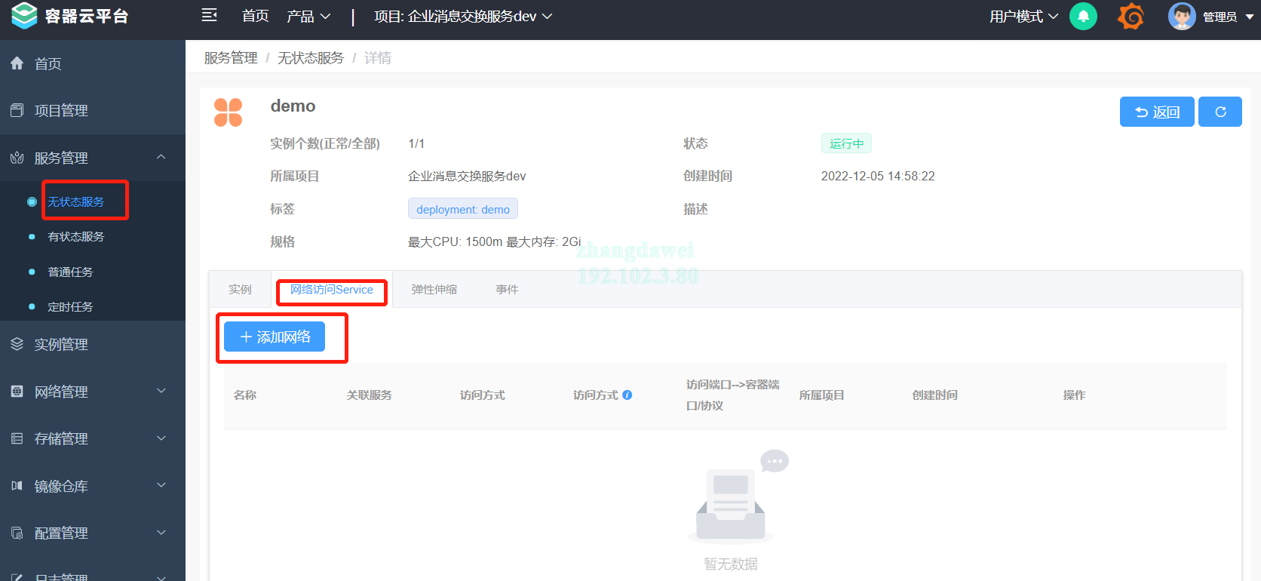Click the container cloud platform logo
The width and height of the screenshot is (1261, 581).
tap(24, 16)
